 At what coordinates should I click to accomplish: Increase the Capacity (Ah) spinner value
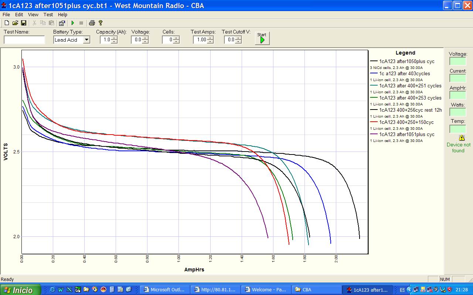click(114, 38)
